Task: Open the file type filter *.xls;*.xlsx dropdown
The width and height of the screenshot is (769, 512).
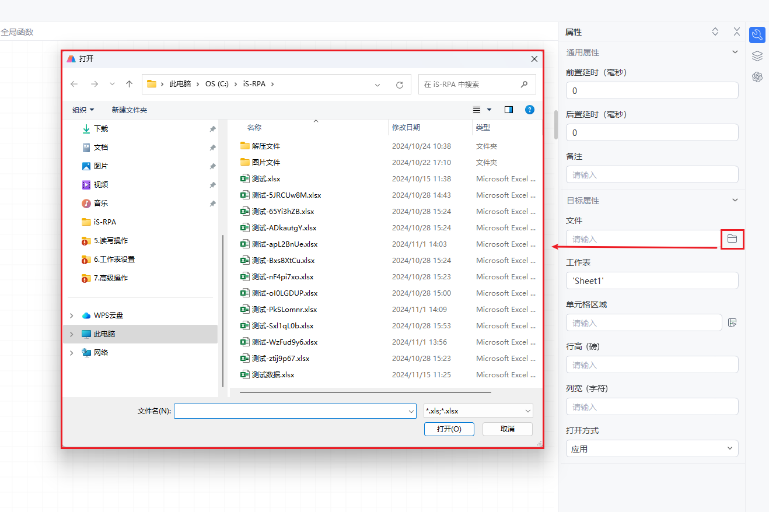Action: tap(478, 411)
